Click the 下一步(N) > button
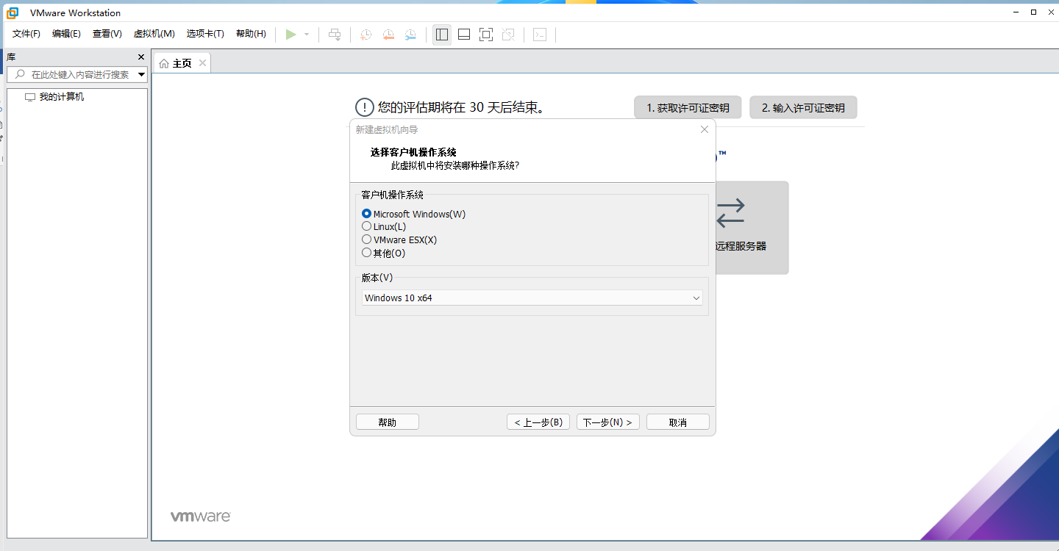Image resolution: width=1059 pixels, height=551 pixels. pos(608,422)
